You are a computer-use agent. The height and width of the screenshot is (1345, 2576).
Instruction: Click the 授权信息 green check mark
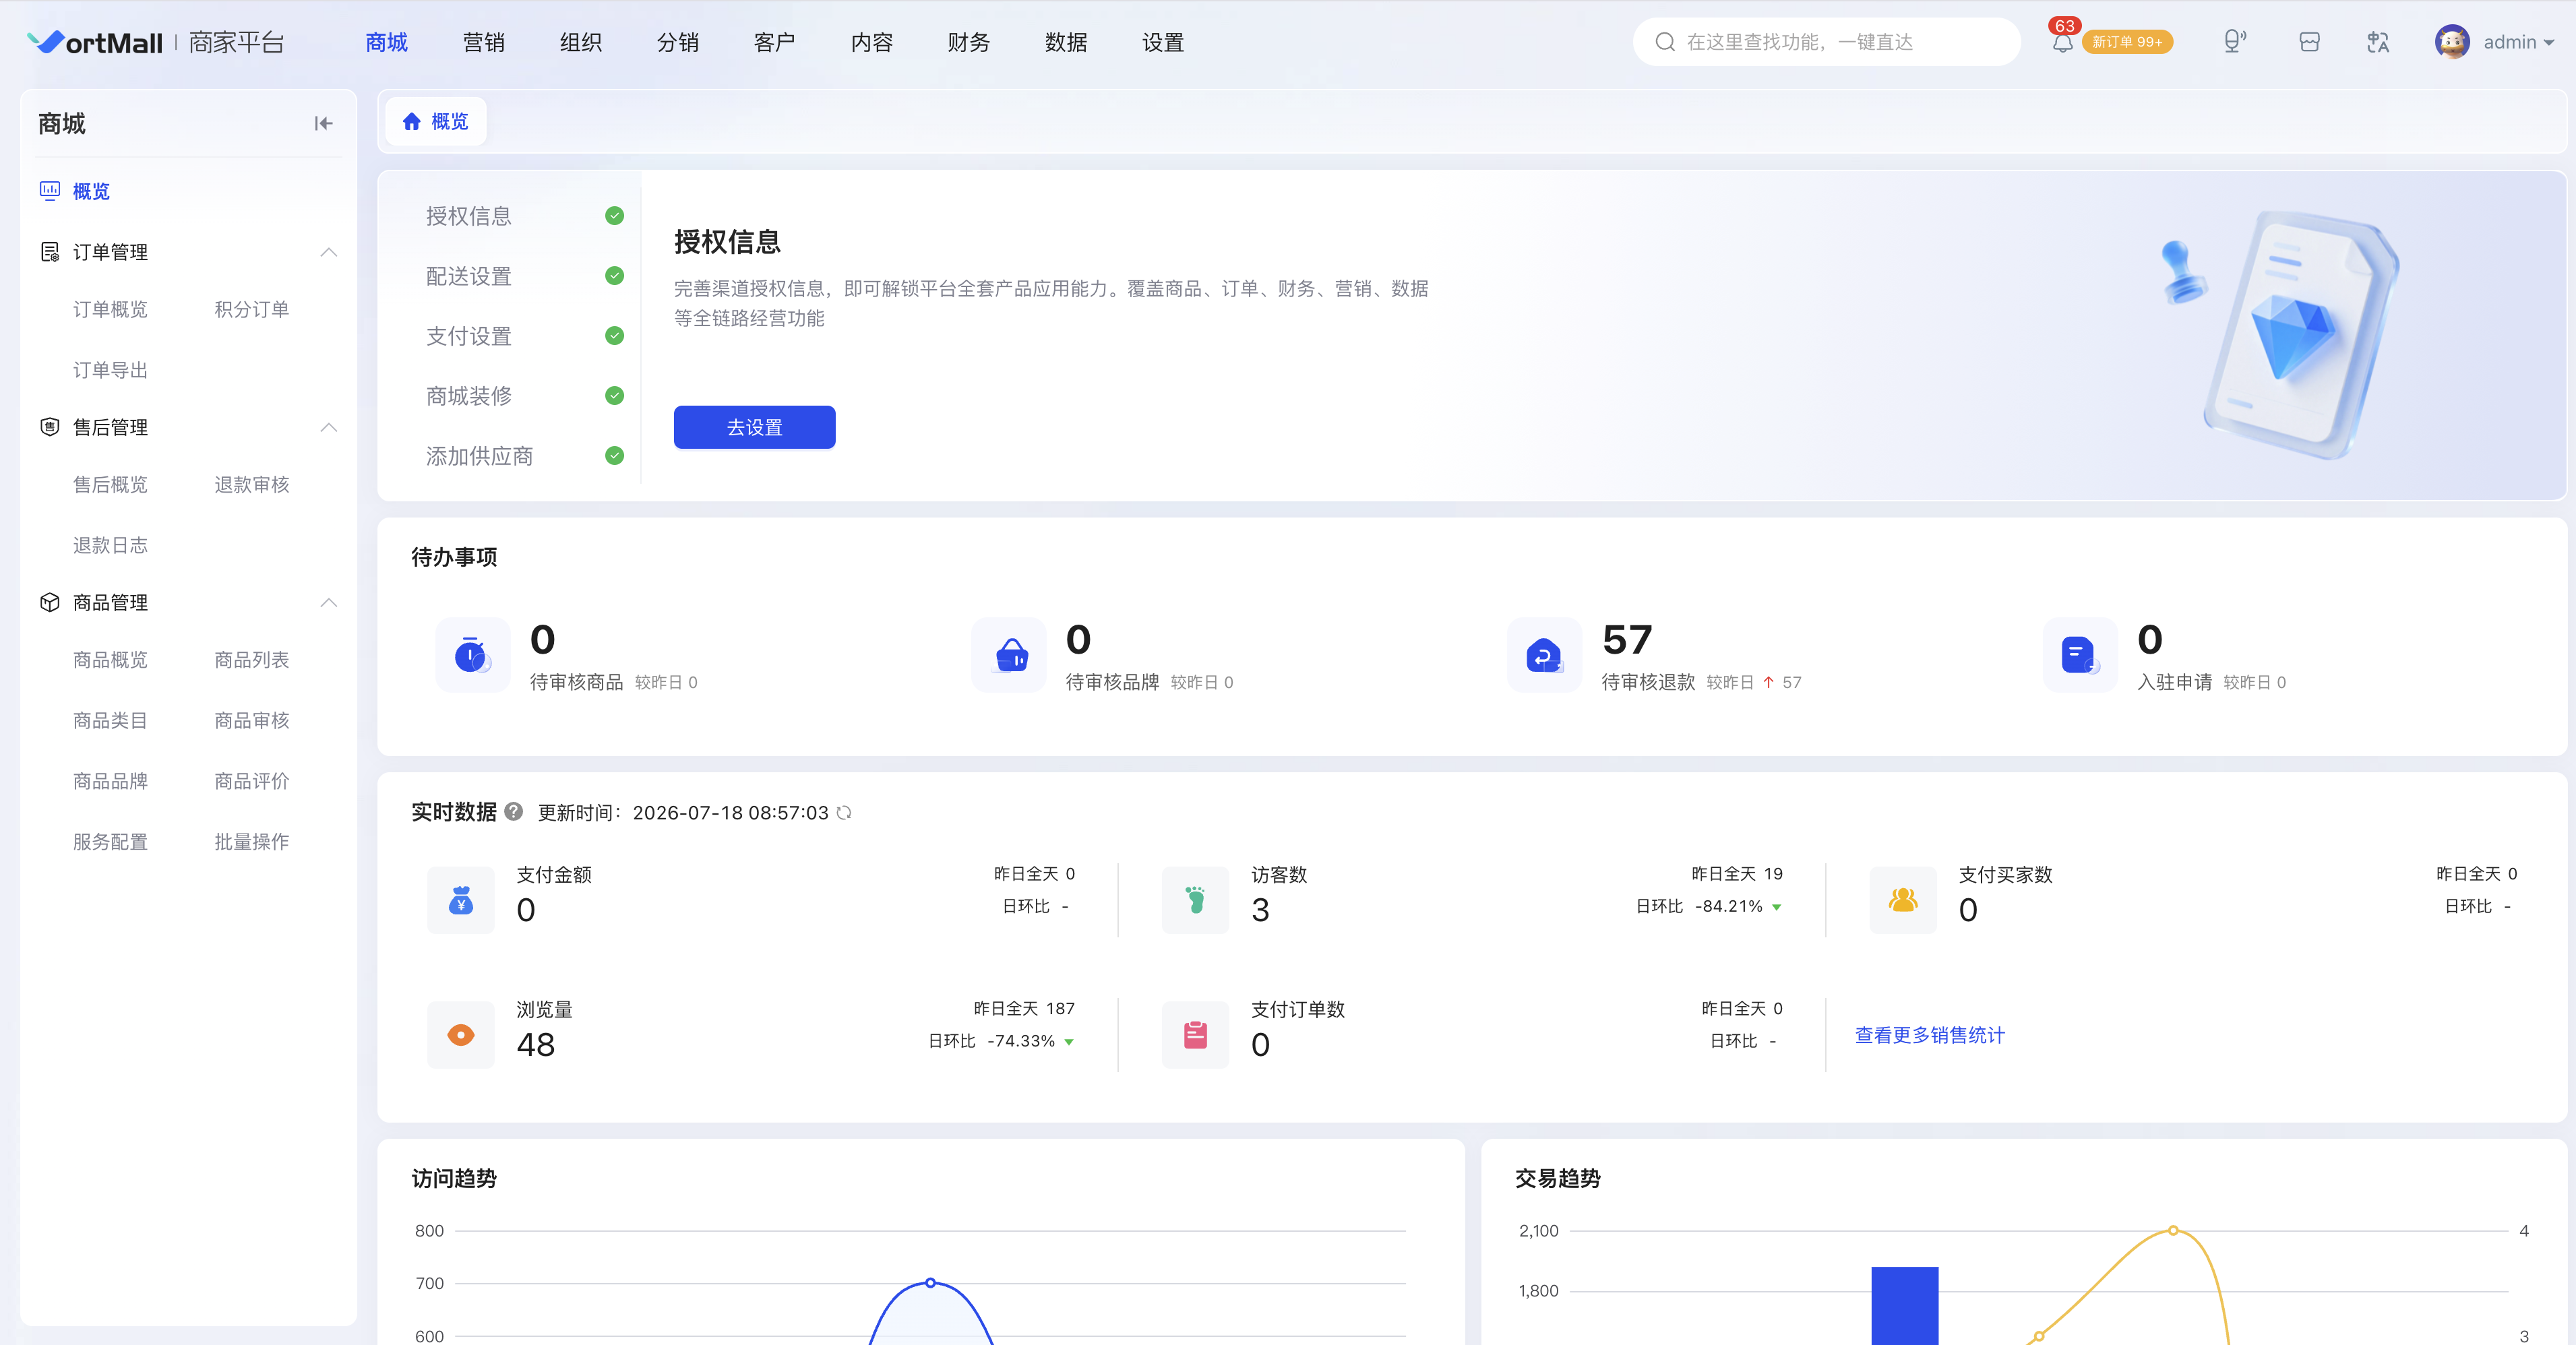615,215
